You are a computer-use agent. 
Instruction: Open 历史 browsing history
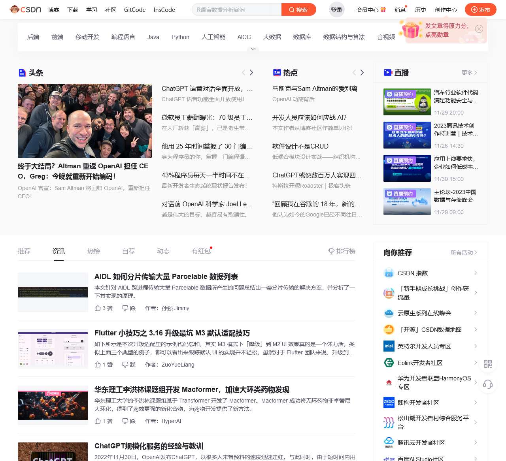pyautogui.click(x=421, y=9)
